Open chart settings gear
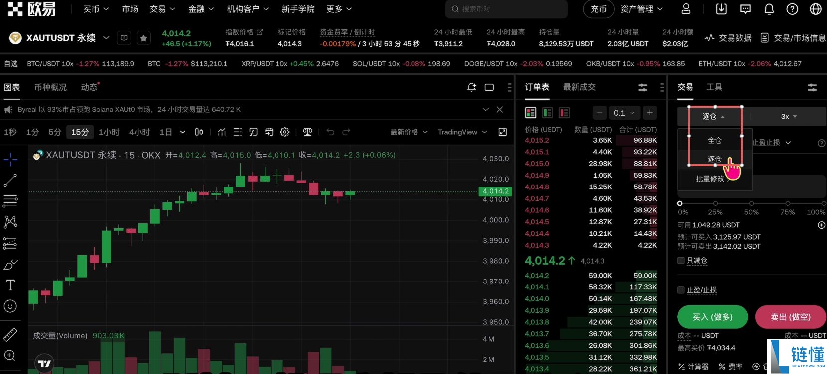 point(285,132)
